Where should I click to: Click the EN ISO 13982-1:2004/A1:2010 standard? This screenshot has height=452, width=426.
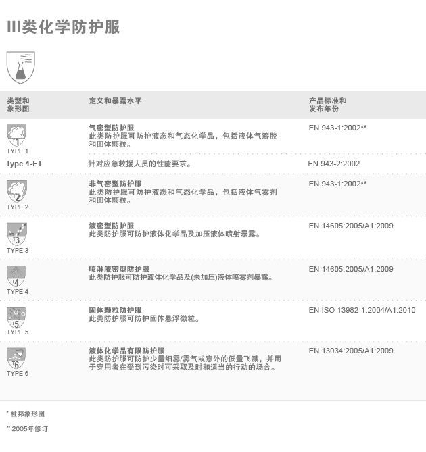[362, 310]
